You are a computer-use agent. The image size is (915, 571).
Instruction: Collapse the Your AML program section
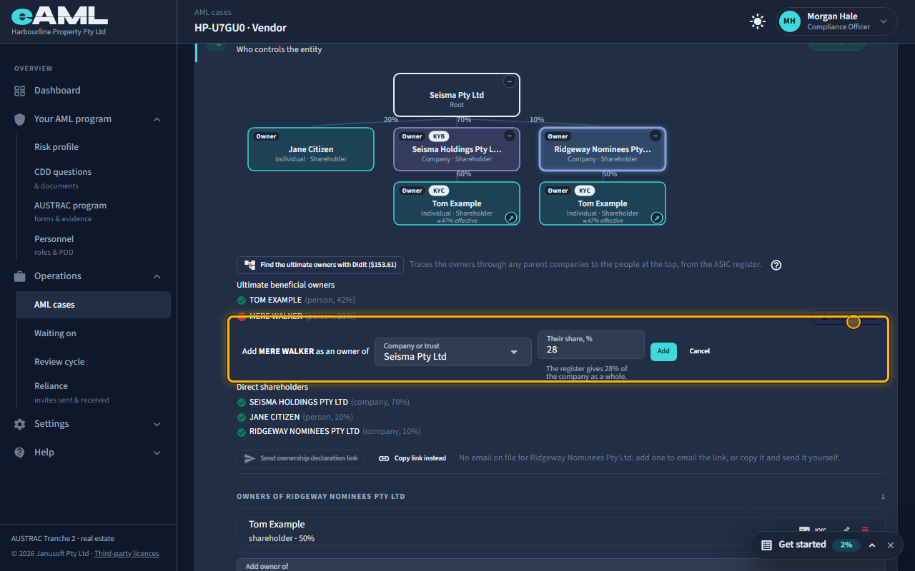pyautogui.click(x=157, y=119)
